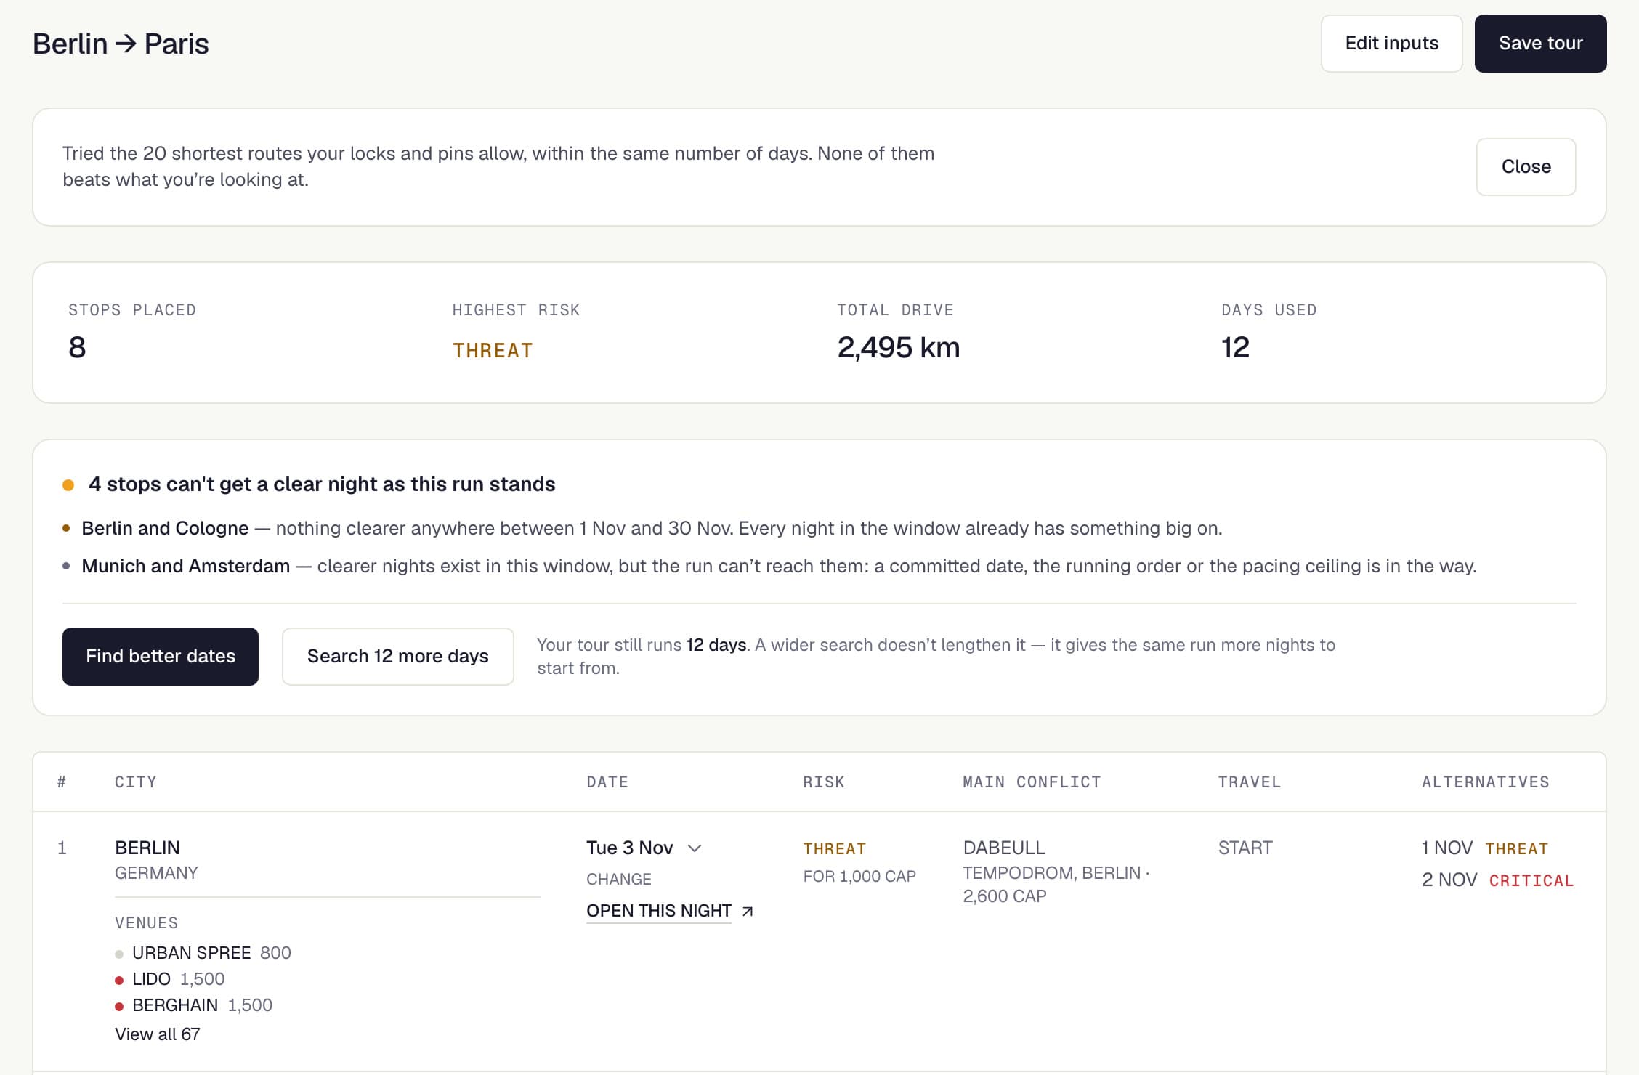Click the red status dot beside Berghain
The width and height of the screenshot is (1639, 1075).
coord(119,1007)
